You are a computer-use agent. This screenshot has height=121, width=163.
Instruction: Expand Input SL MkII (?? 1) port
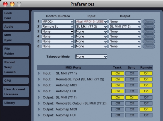point(39,73)
